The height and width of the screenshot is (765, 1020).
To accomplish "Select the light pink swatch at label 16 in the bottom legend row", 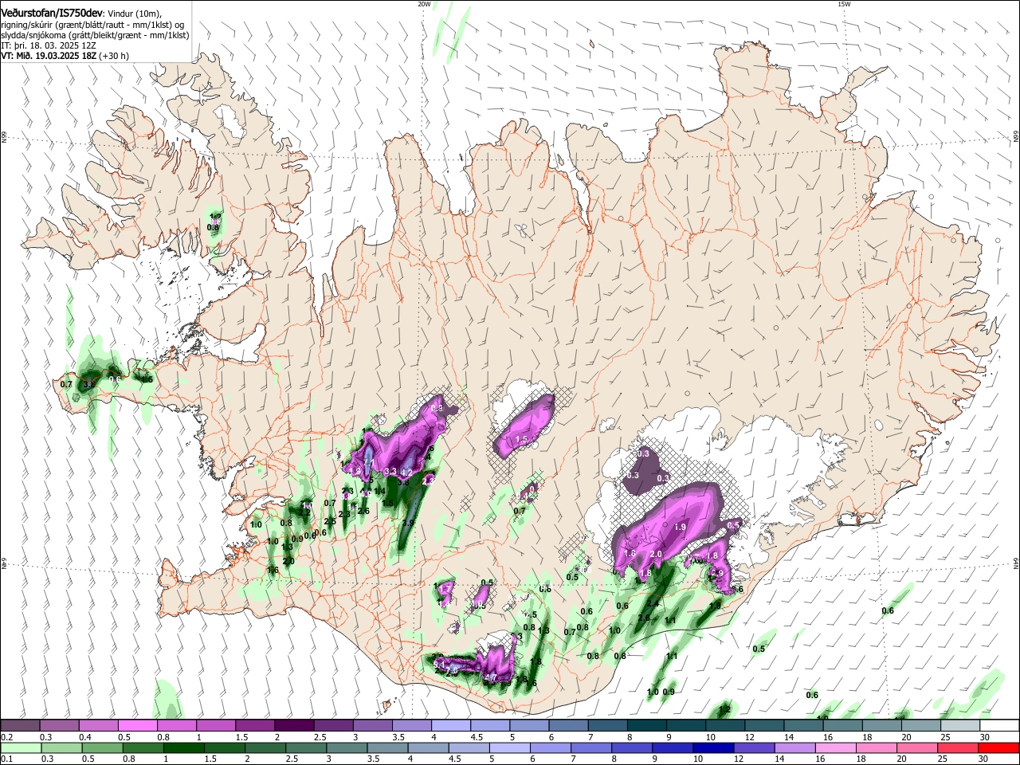I will pyautogui.click(x=835, y=747).
